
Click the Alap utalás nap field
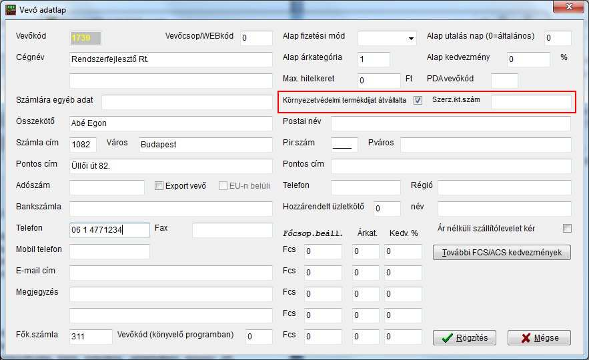[x=558, y=38]
